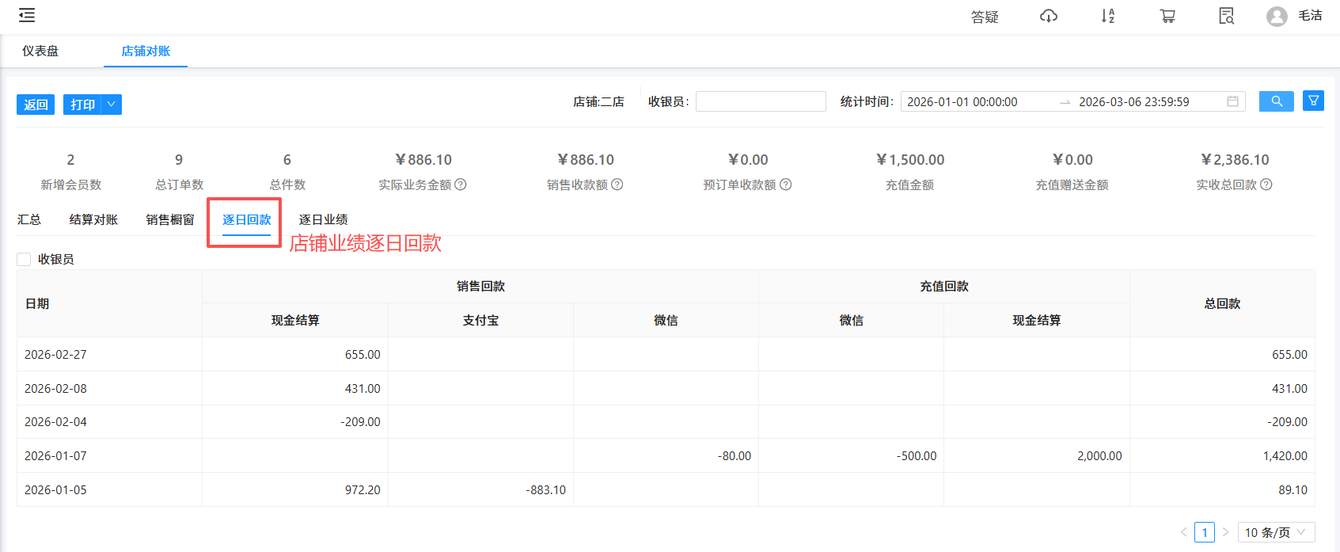
Task: Open the 毛洁 user account menu
Action: click(x=1295, y=16)
